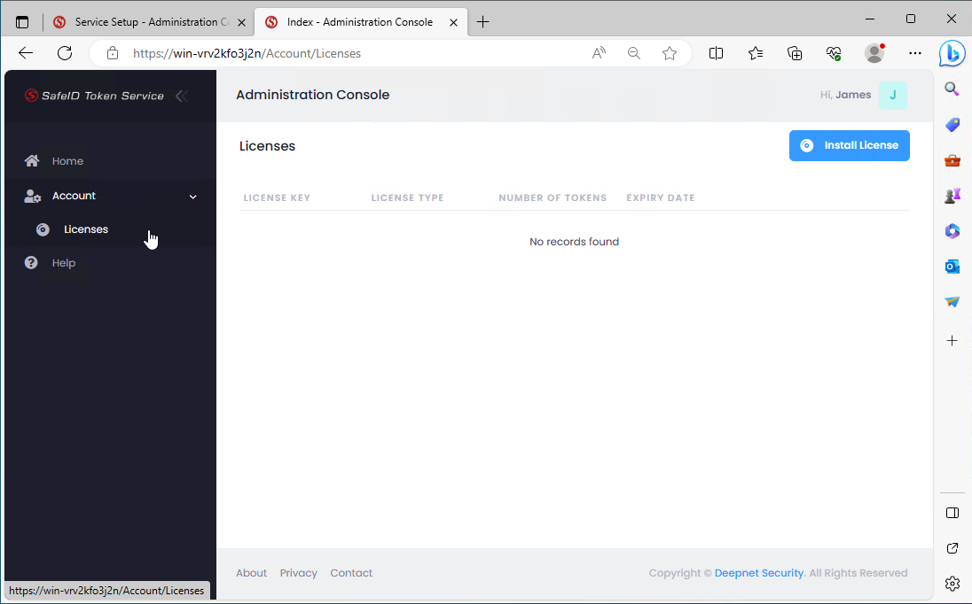
Task: Click the Help question mark icon
Action: click(x=32, y=263)
